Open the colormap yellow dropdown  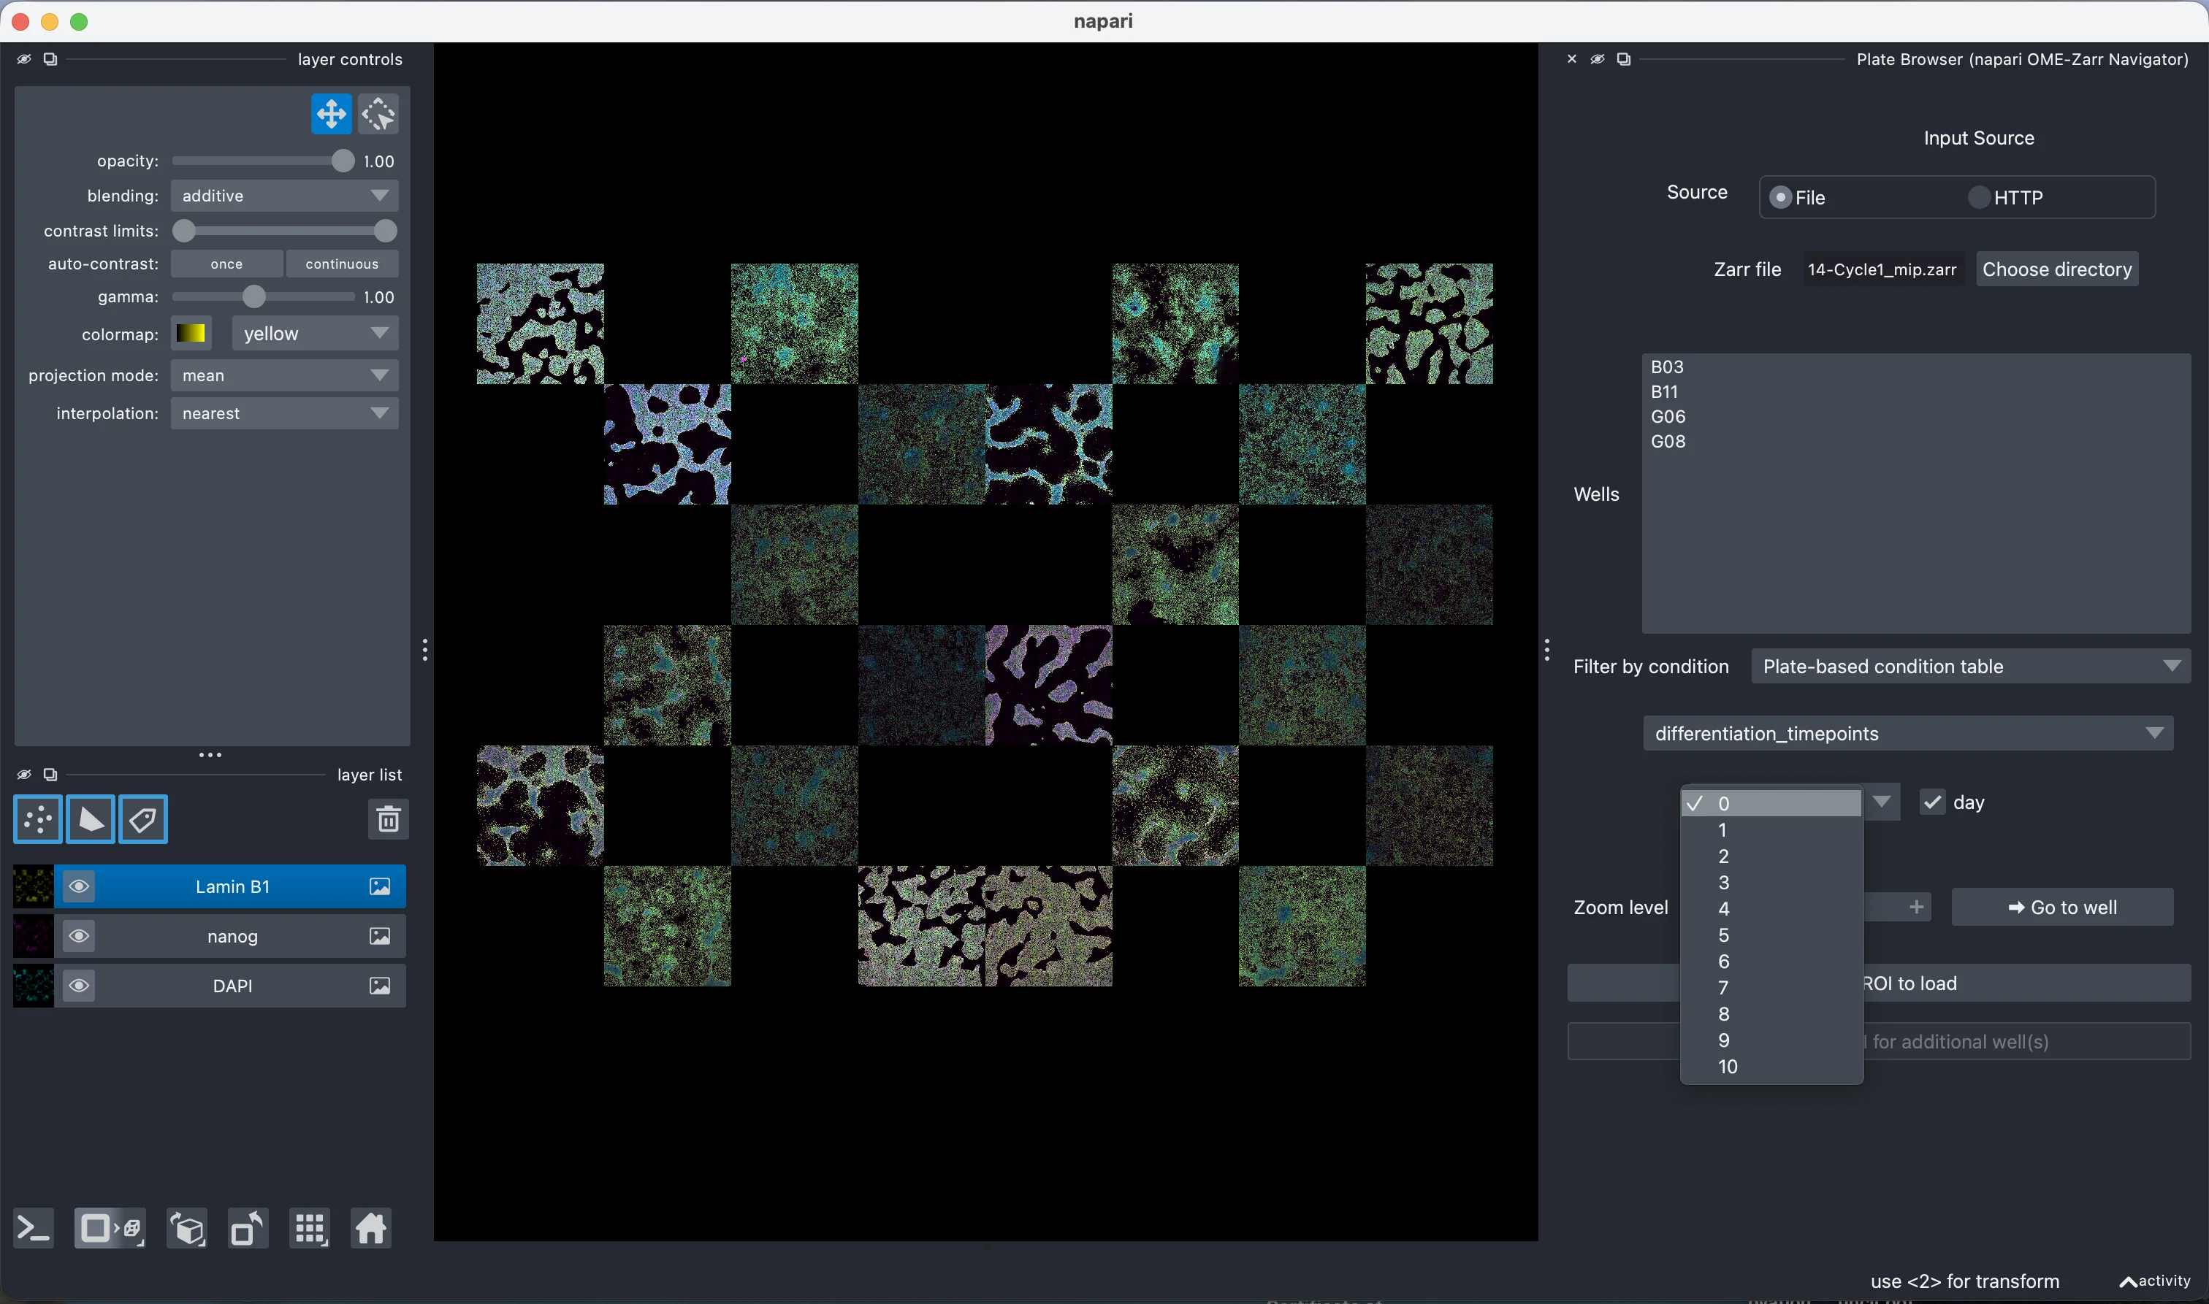(x=316, y=333)
